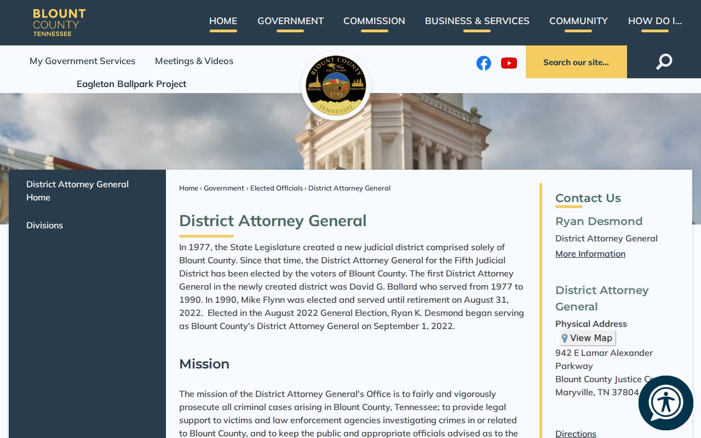This screenshot has width=701, height=438.
Task: Click the Home breadcrumb link
Action: 188,188
